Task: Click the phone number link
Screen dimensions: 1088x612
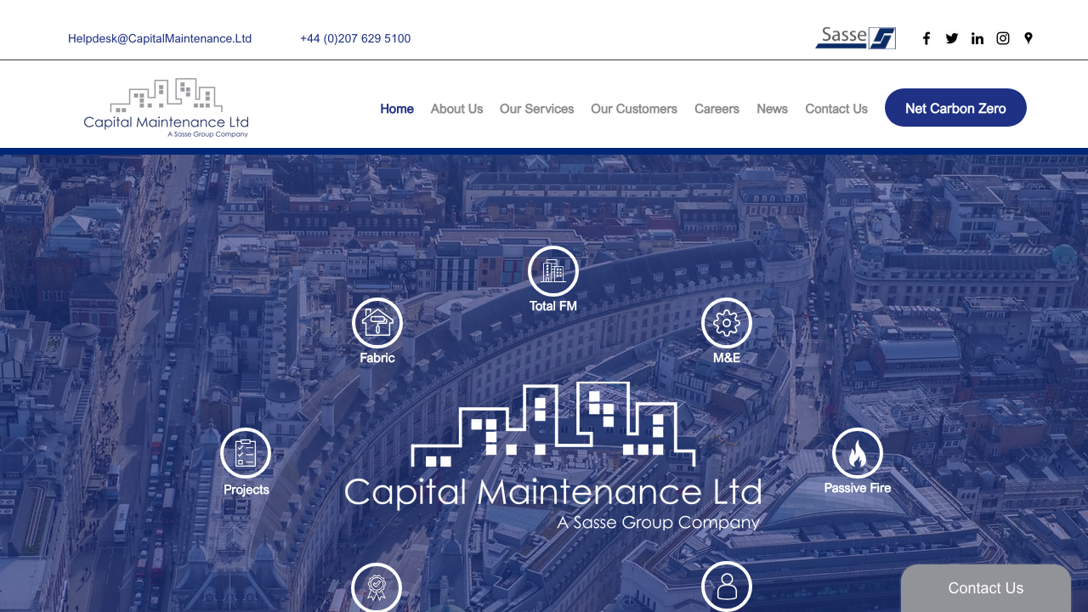Action: pos(355,38)
